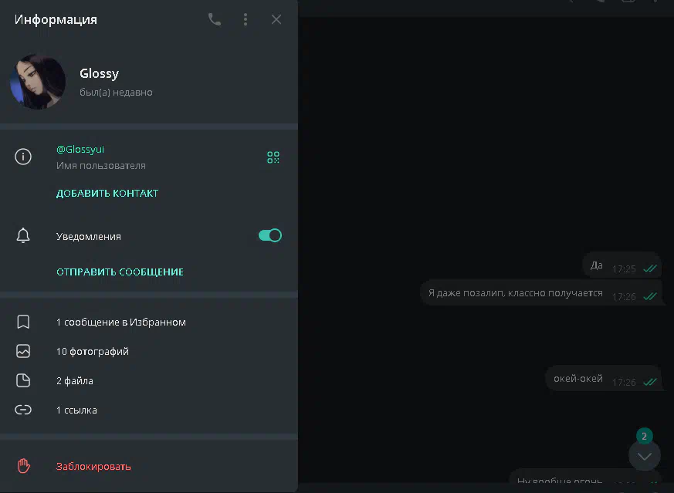Start a voice call with Glossy

tap(215, 19)
